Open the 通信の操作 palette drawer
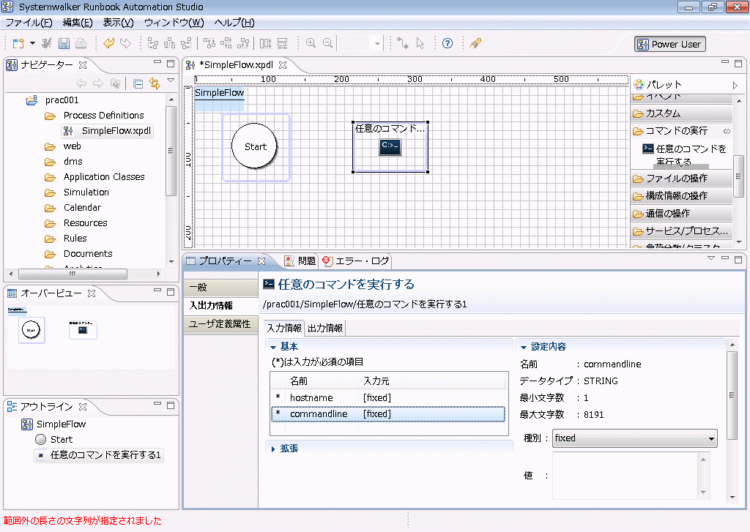This screenshot has height=532, width=750. click(x=682, y=213)
